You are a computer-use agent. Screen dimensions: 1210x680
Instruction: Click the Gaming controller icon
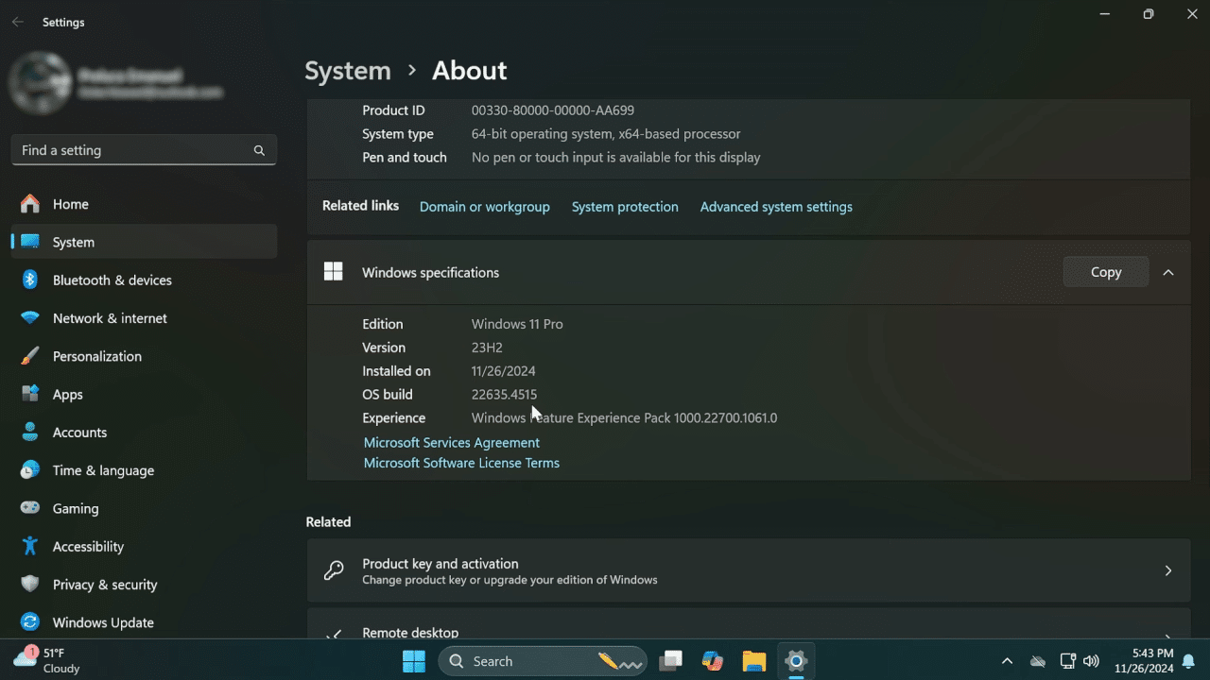pos(30,508)
